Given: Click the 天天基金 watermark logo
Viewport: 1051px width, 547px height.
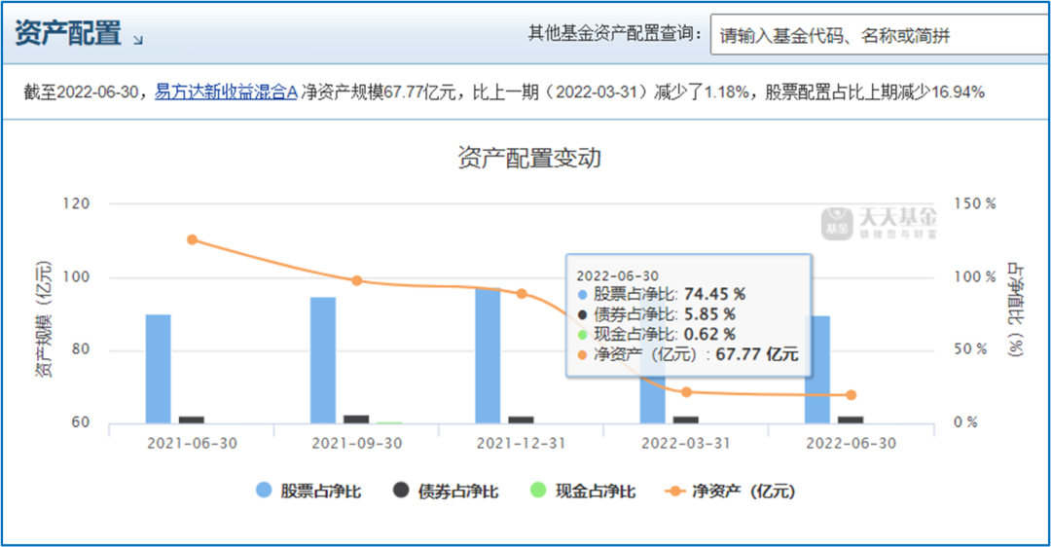Looking at the screenshot, I should (880, 223).
